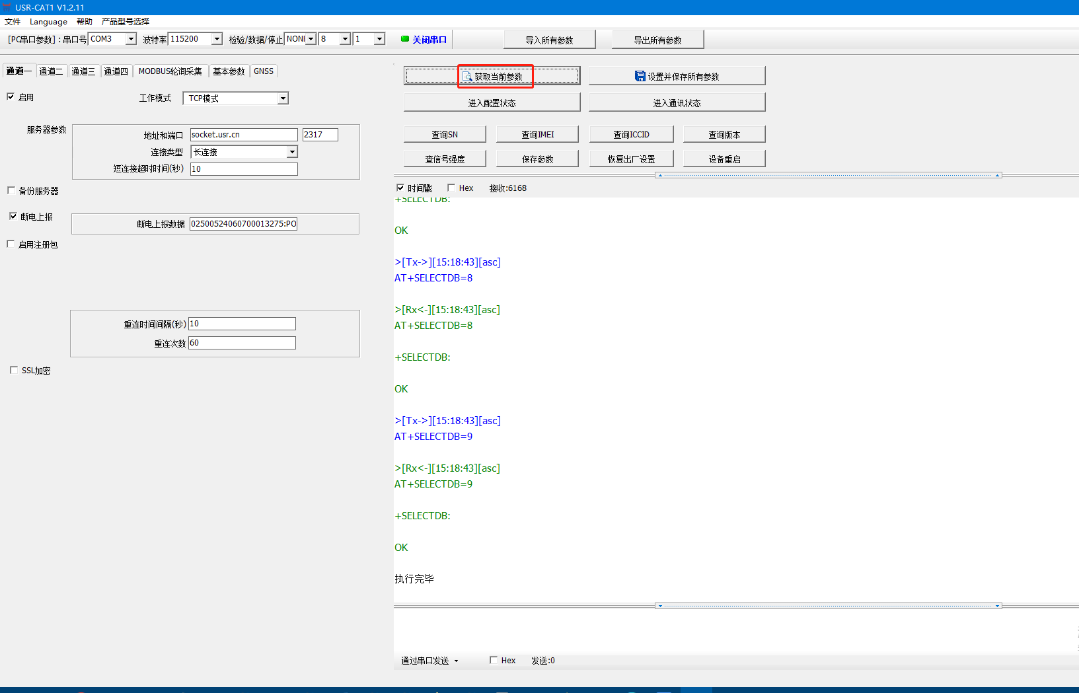Toggle the 启用 checkbox for channel one

pos(11,96)
